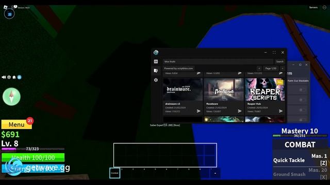Open the Powered by scriptblox.com link
Viewport: 330px width, 185px height.
point(178,68)
